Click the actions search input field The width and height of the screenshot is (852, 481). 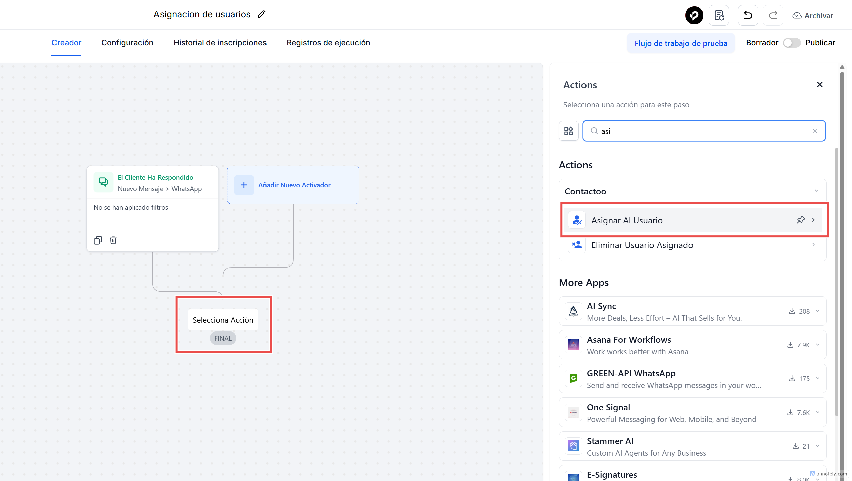coord(702,131)
